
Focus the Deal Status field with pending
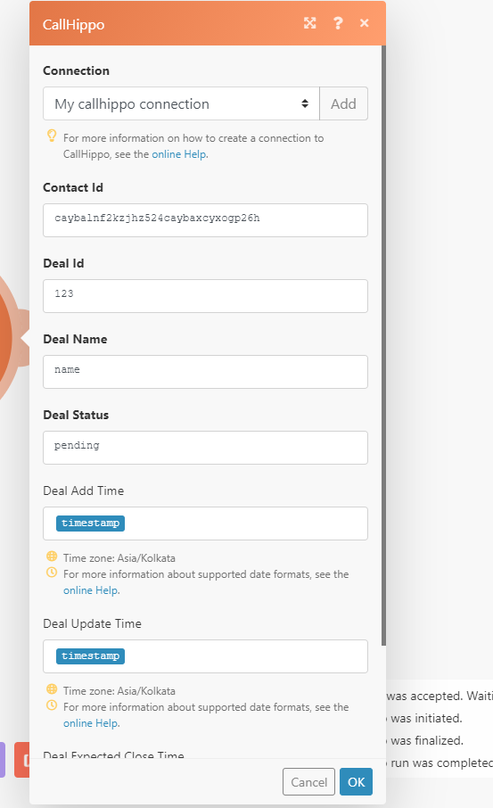(205, 448)
